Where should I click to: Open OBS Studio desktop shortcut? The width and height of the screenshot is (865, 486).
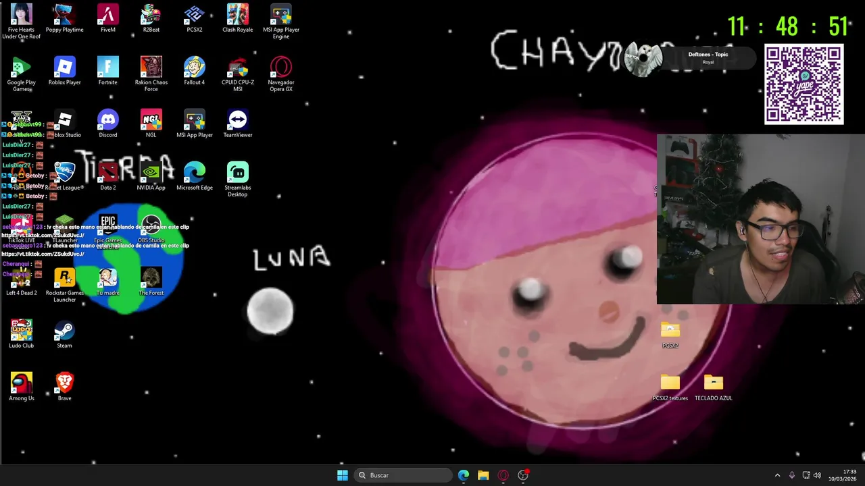151,229
